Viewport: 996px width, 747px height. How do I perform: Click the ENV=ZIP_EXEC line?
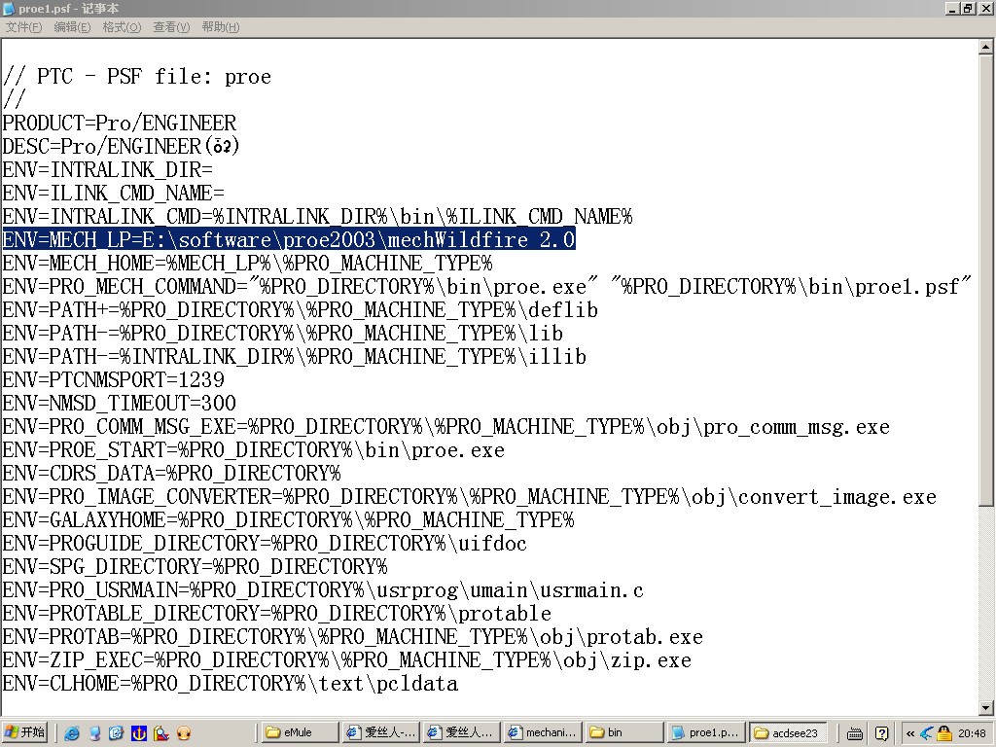pos(347,660)
